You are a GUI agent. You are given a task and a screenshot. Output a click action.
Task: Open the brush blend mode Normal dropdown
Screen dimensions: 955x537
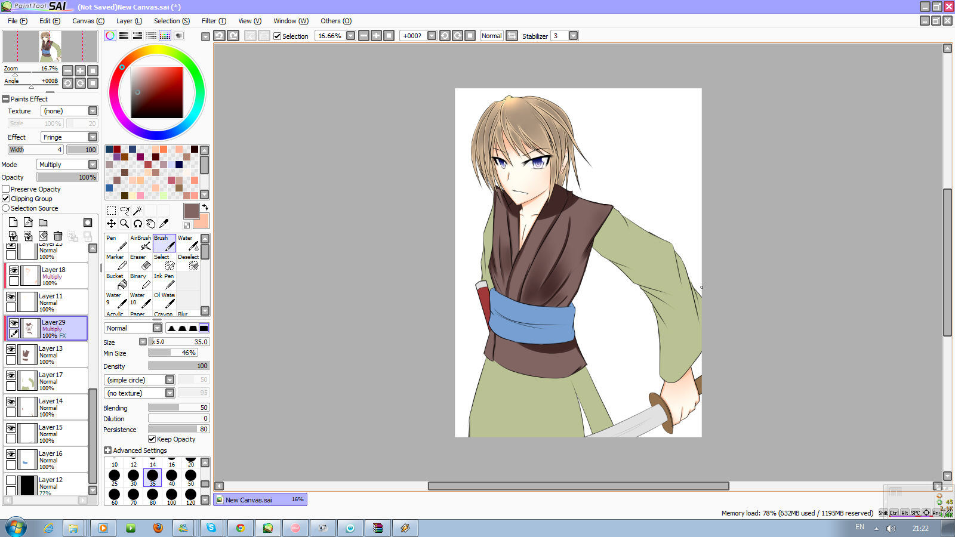coord(134,328)
